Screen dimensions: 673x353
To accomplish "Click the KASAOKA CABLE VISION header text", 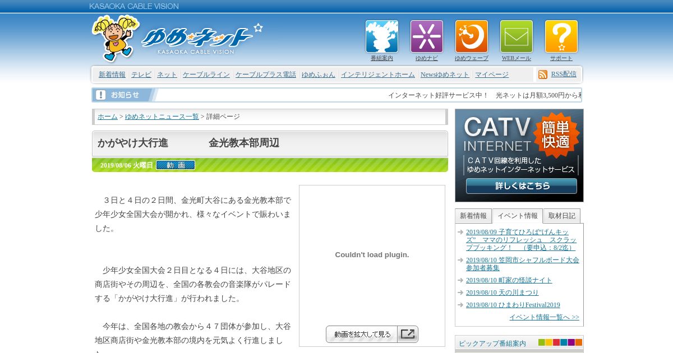I will (134, 6).
